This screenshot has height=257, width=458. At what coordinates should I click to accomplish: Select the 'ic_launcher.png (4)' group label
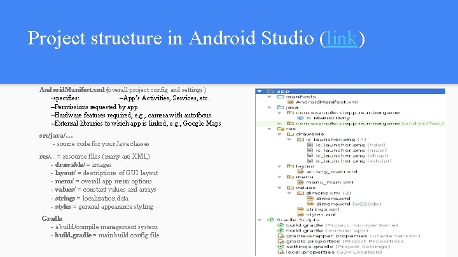pos(336,140)
